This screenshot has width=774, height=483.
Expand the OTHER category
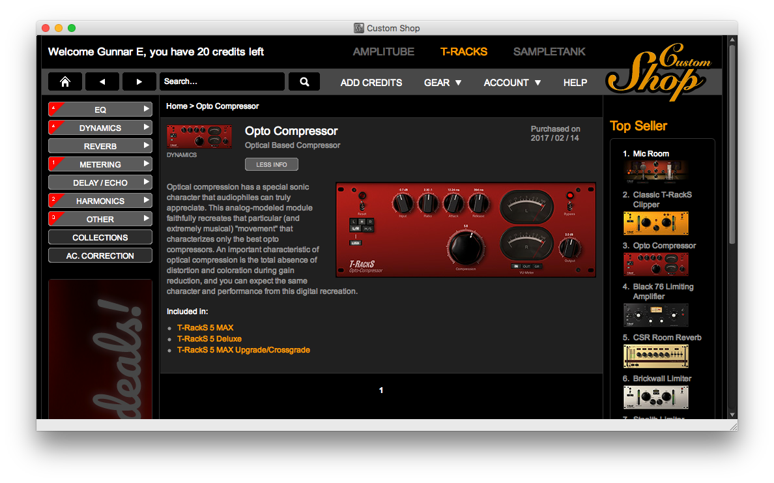pos(100,219)
